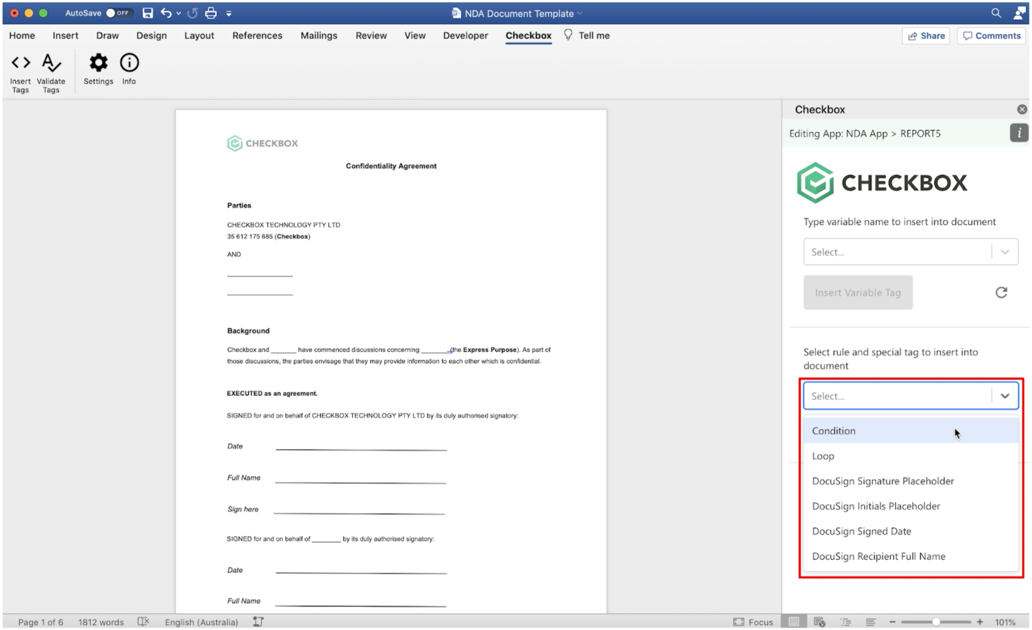Click Confidentiality Agreement heading in document
Screen dimensions: 1032x630
click(x=391, y=166)
